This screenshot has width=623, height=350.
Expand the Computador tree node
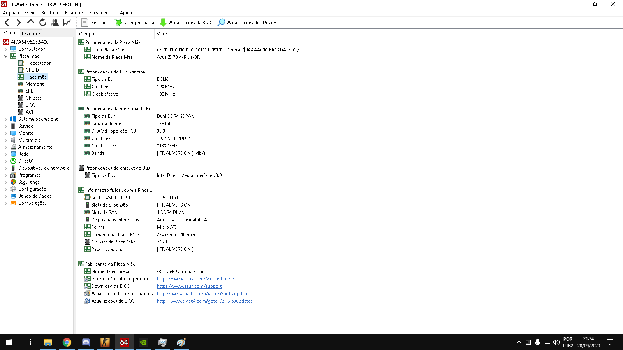(x=5, y=49)
